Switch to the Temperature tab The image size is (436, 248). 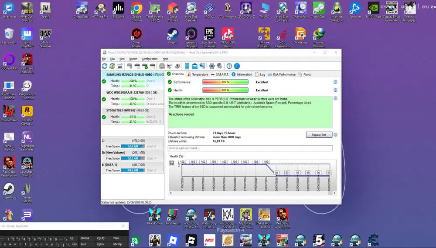point(198,74)
